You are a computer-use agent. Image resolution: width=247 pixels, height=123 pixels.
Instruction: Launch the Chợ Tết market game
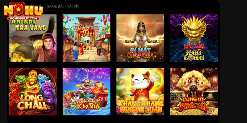click(x=86, y=38)
